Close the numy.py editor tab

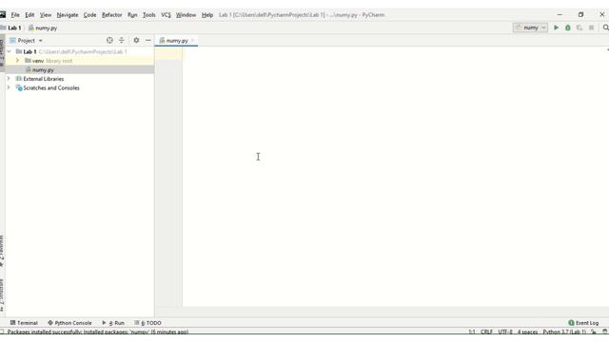[x=192, y=40]
